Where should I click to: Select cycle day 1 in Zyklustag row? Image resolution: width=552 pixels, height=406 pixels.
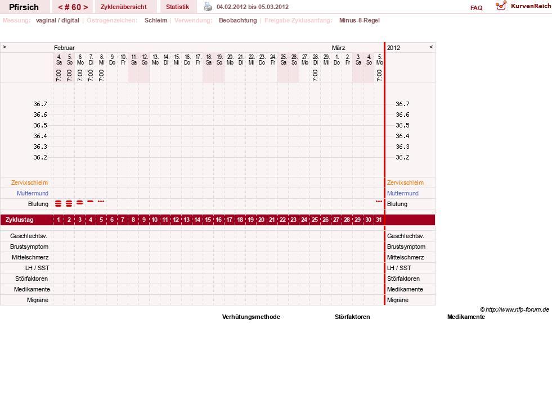59,220
